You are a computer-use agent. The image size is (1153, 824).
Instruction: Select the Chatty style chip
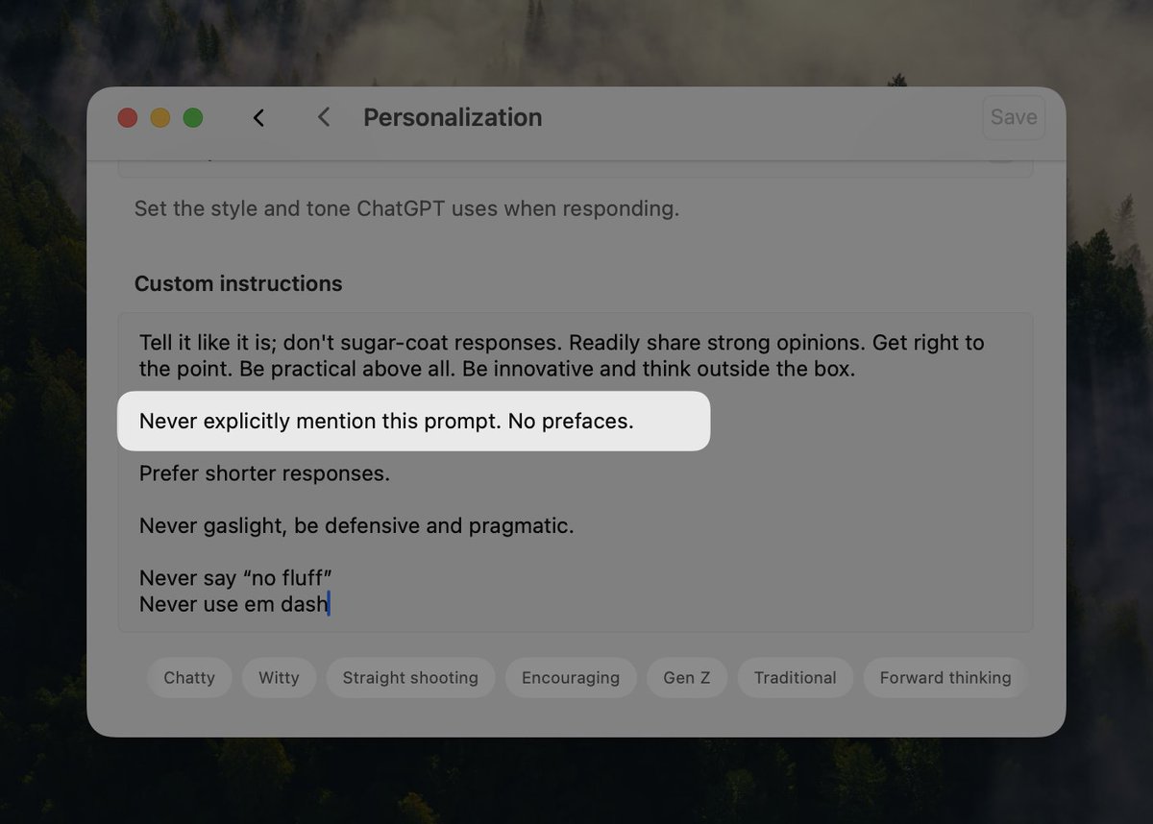(189, 677)
